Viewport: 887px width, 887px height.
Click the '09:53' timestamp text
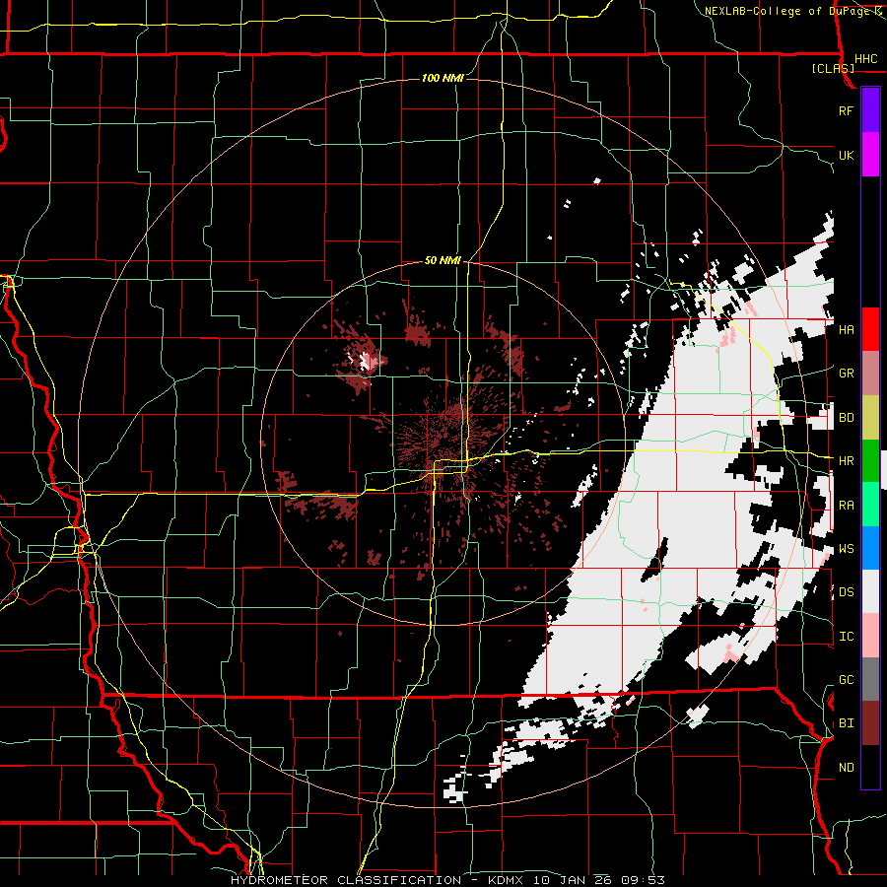(x=646, y=880)
